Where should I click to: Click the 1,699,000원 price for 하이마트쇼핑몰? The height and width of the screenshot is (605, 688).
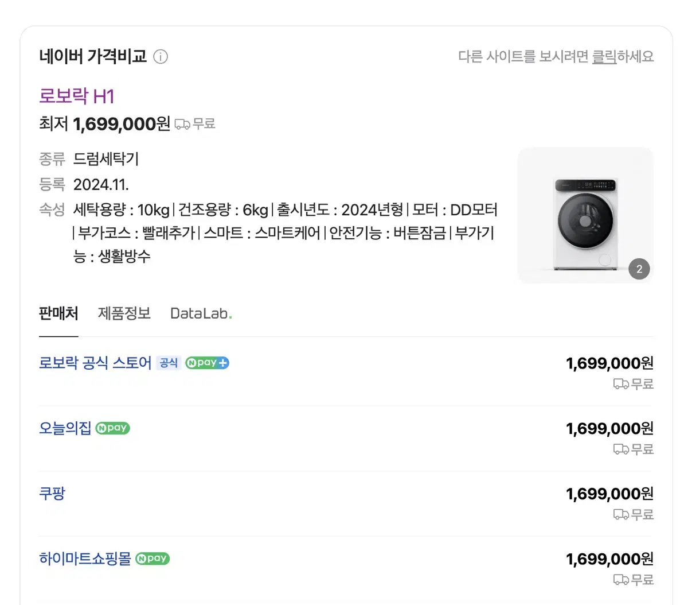[609, 559]
